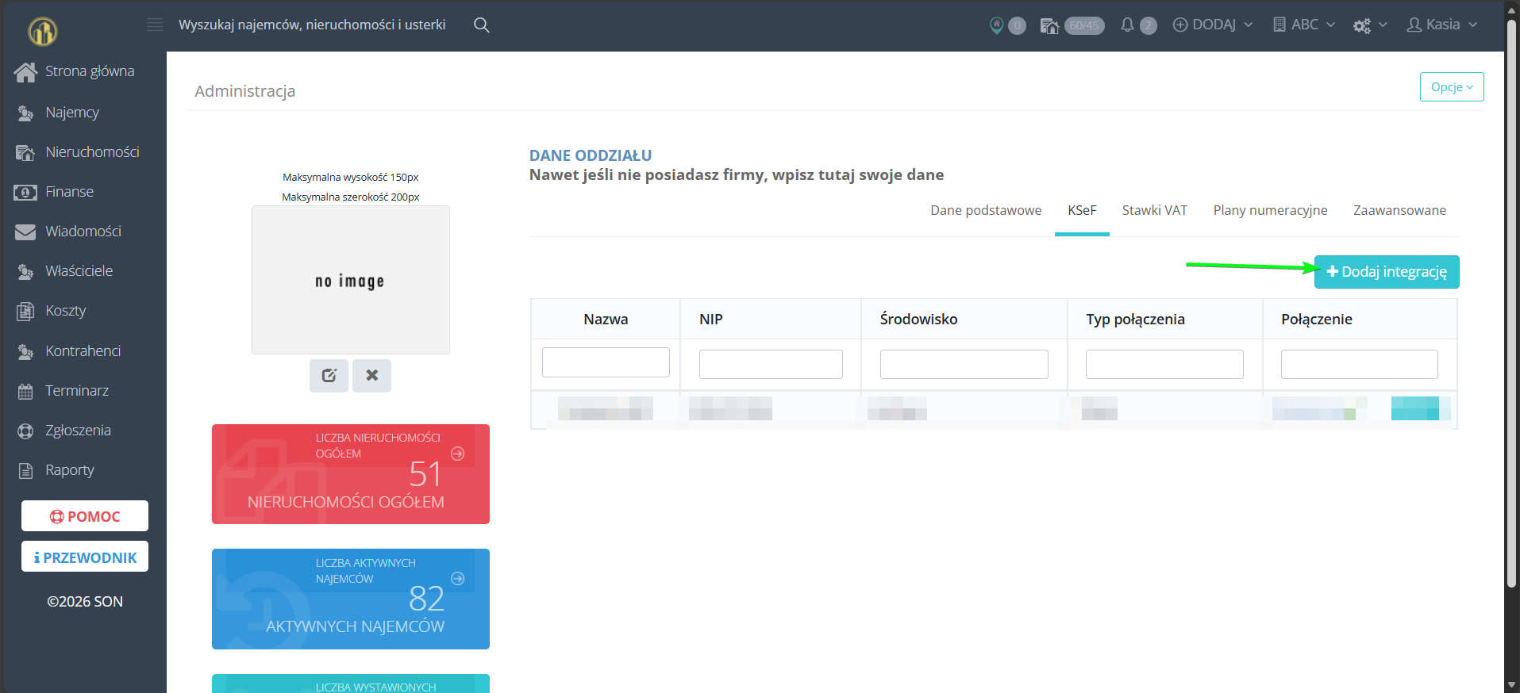The image size is (1520, 693).
Task: Open Kontrahenci section
Action: coord(83,350)
